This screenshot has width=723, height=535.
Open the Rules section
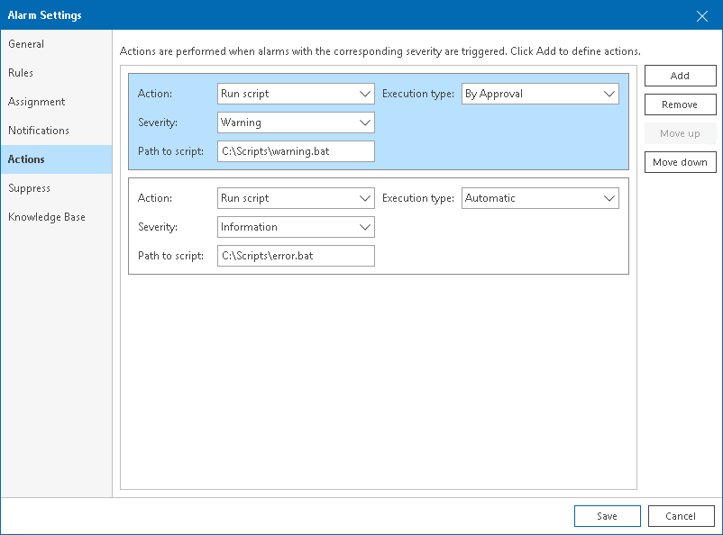[x=21, y=72]
